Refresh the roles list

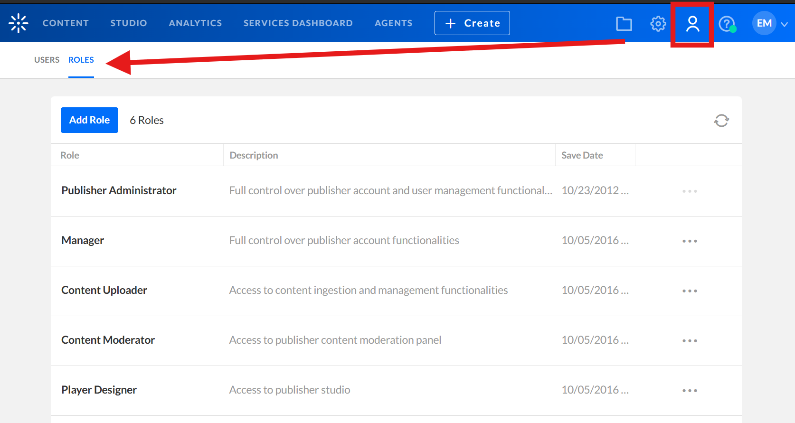(x=721, y=121)
